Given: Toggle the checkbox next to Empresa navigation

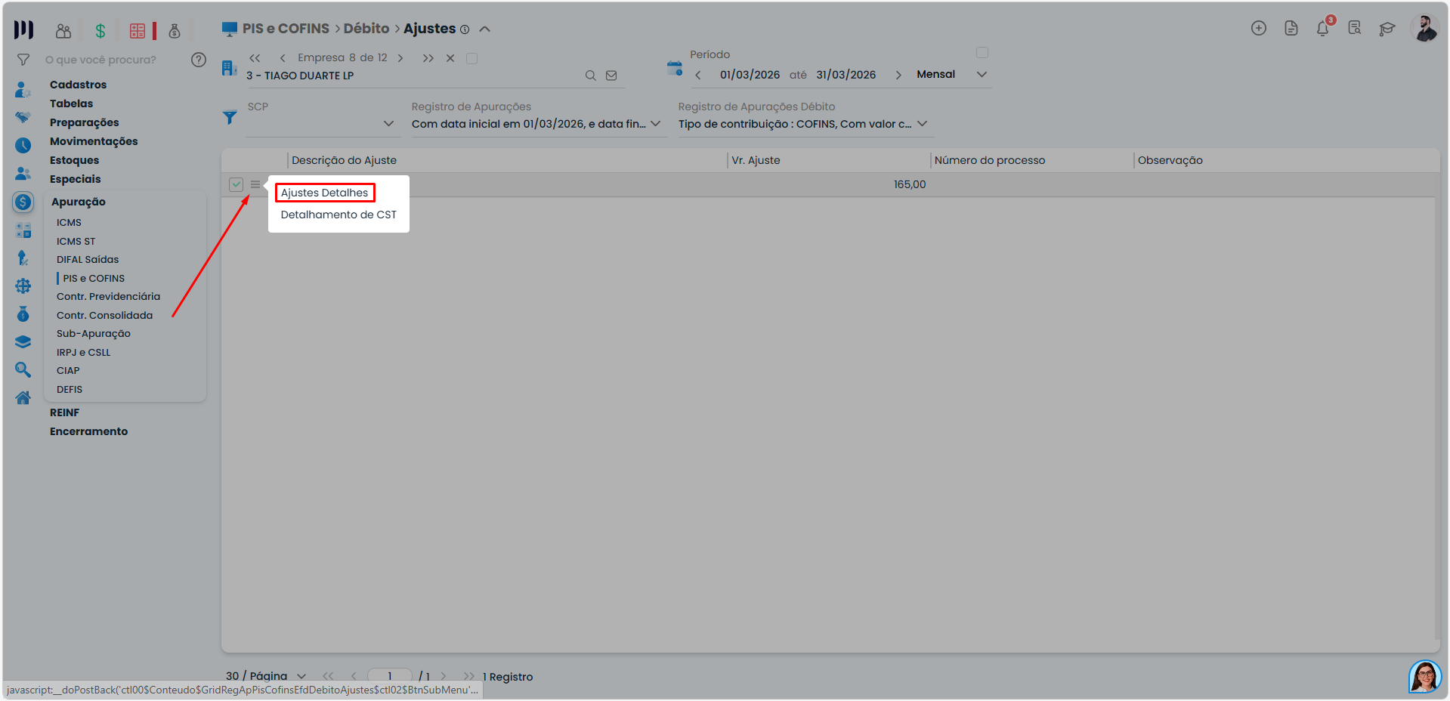Looking at the screenshot, I should (x=471, y=58).
